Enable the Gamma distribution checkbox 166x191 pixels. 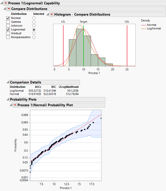tap(8, 22)
